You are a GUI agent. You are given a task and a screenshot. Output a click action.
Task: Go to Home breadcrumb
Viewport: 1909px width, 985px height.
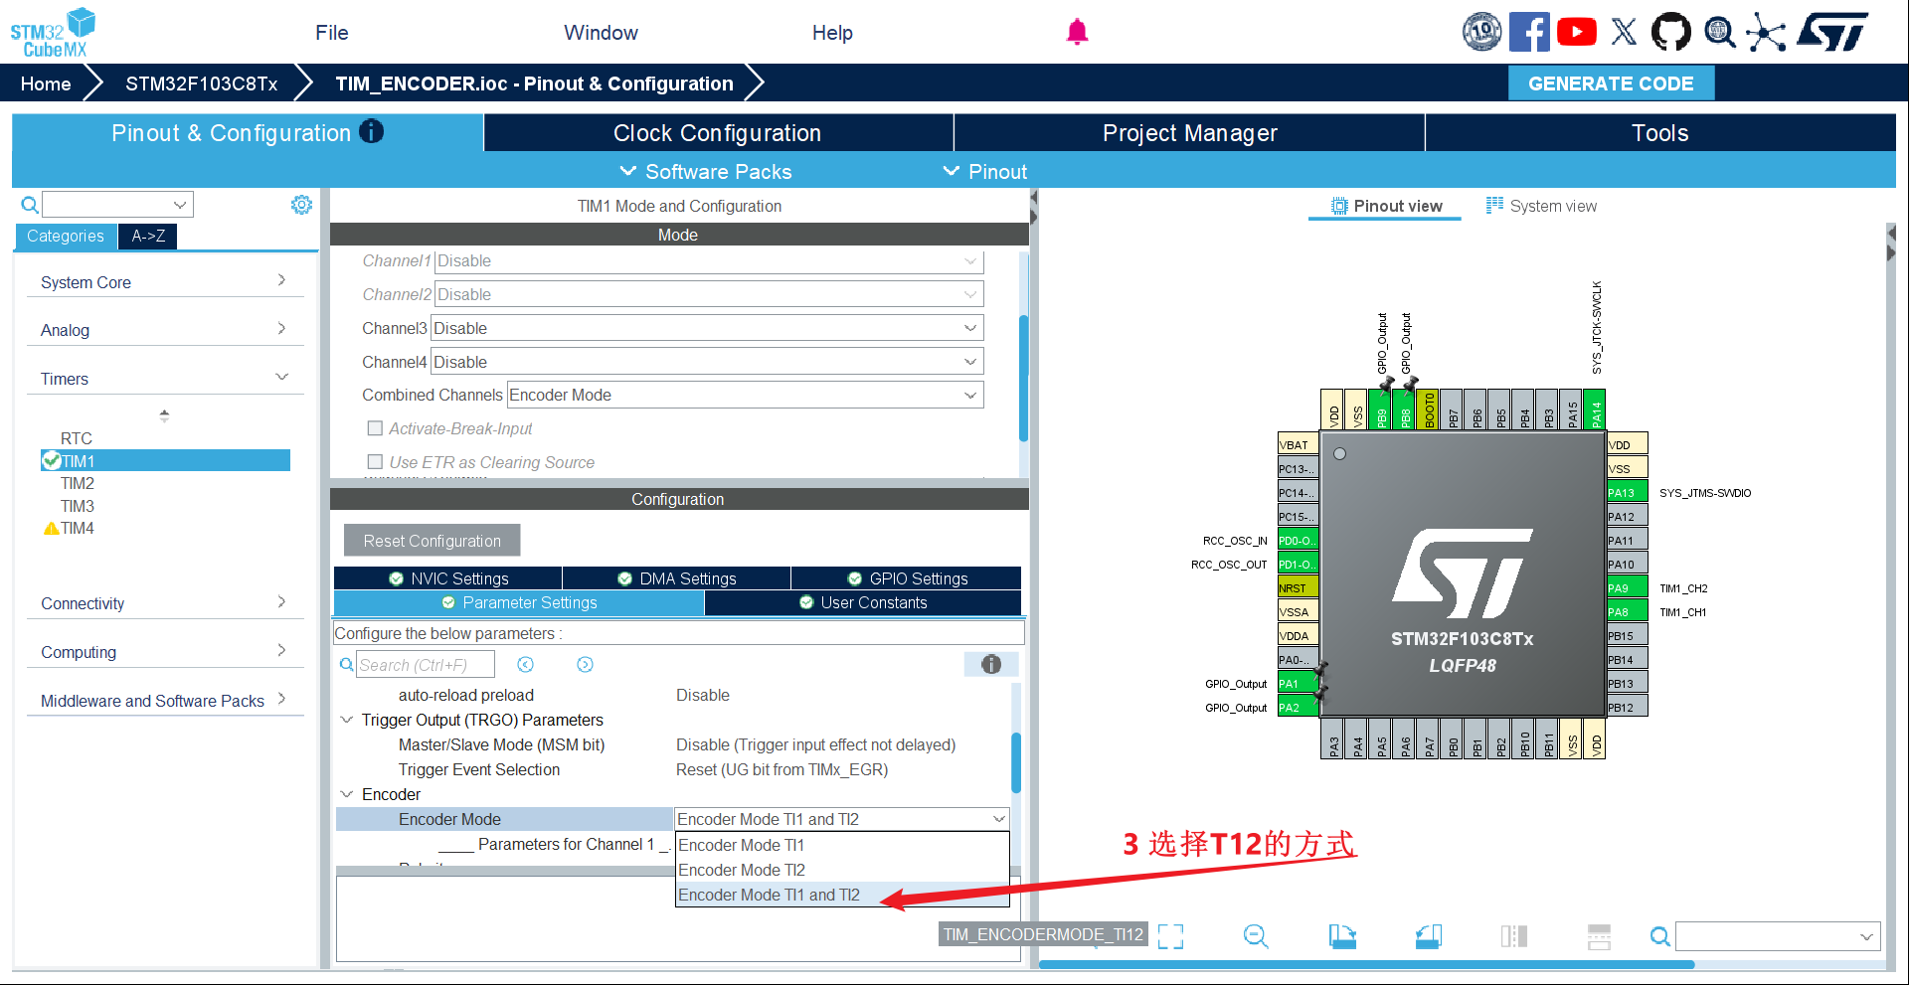point(46,83)
